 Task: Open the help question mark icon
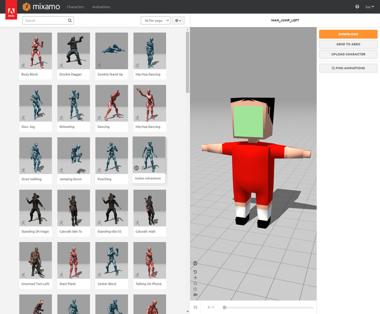357,7
